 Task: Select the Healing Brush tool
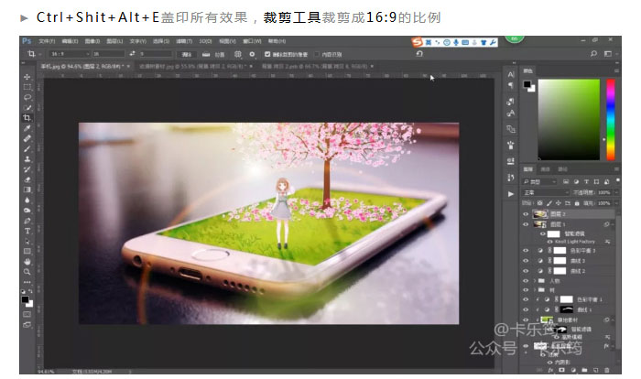27,138
